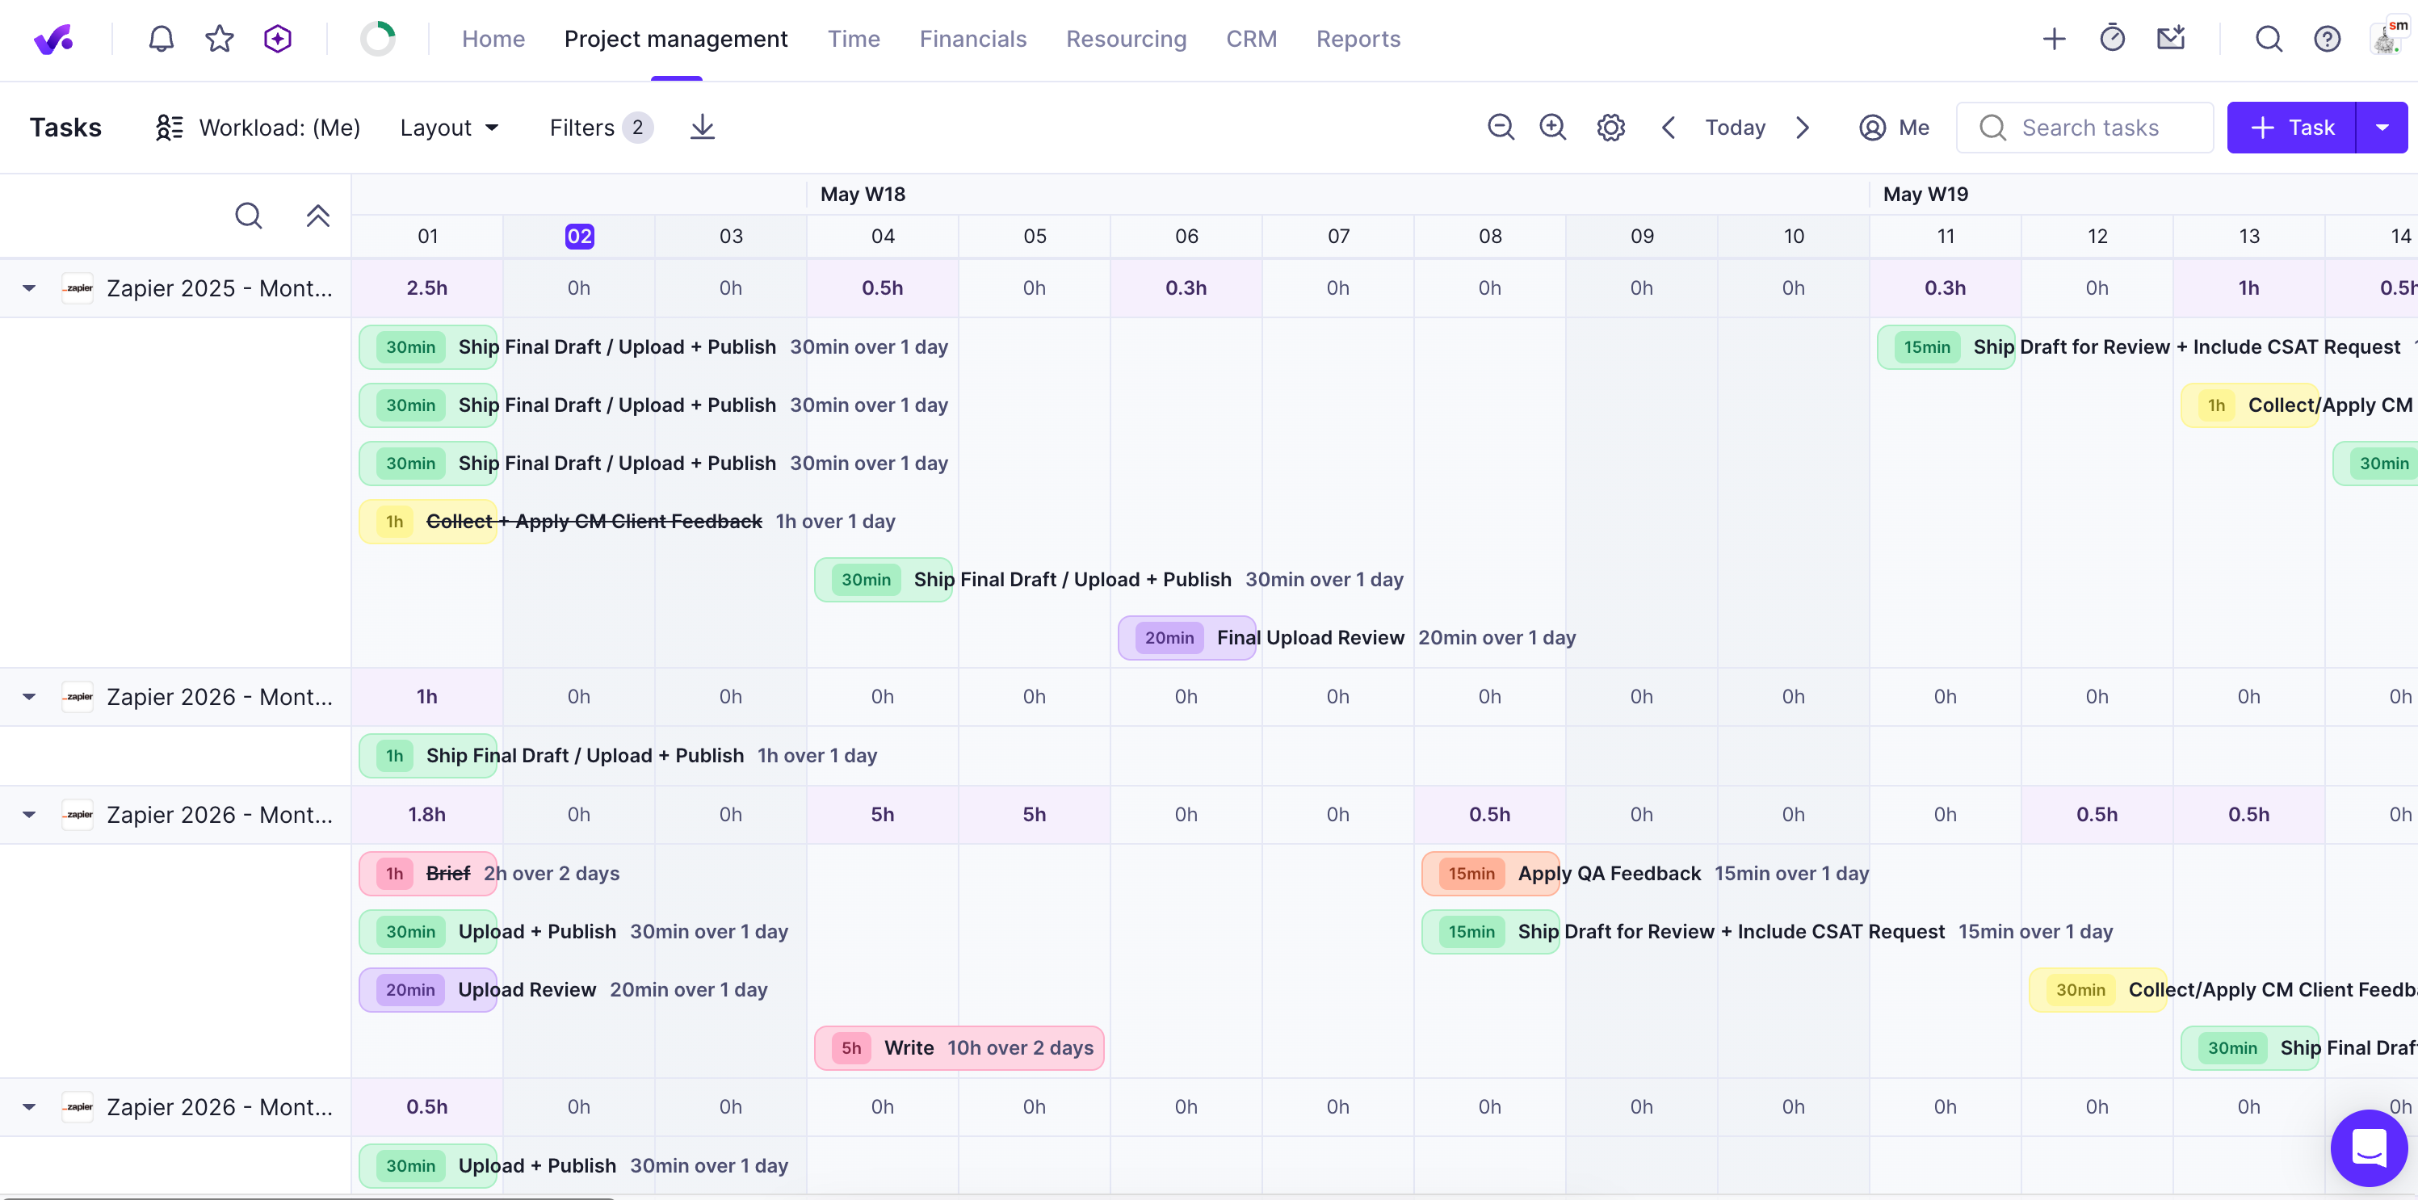Focus the Search tasks field
The height and width of the screenshot is (1200, 2418).
coord(2084,128)
